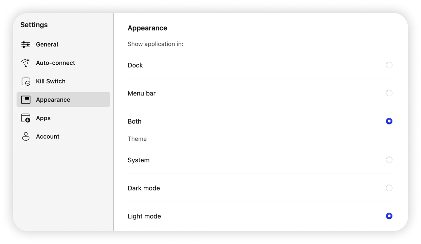Click the General sliders icon
The image size is (421, 244).
coord(26,44)
